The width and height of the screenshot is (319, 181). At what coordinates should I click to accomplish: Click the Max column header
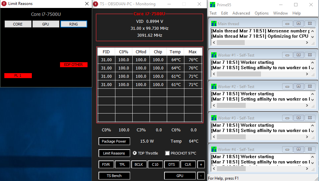192,52
